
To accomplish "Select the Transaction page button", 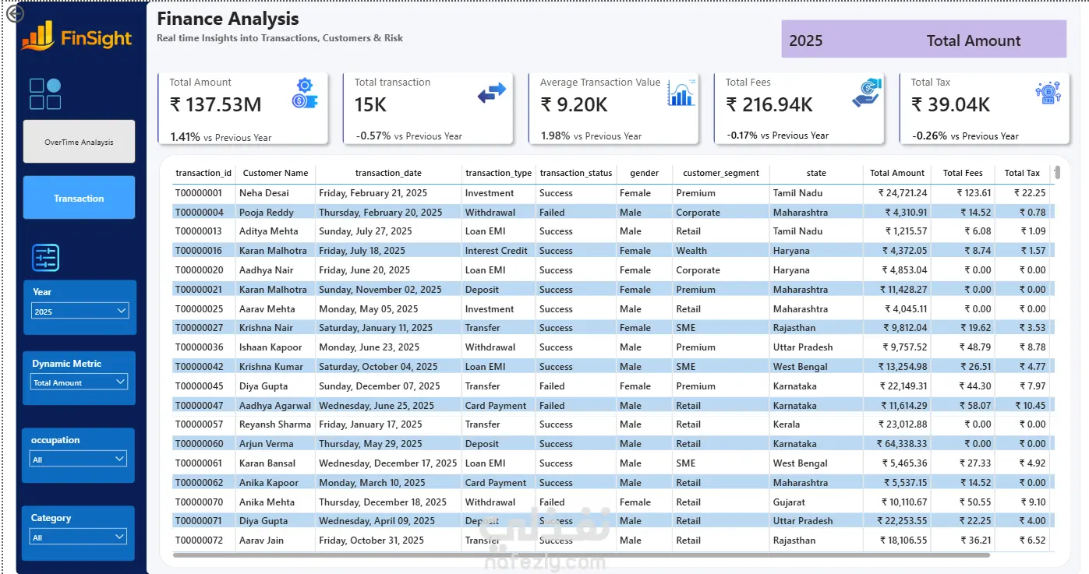I will tap(79, 198).
